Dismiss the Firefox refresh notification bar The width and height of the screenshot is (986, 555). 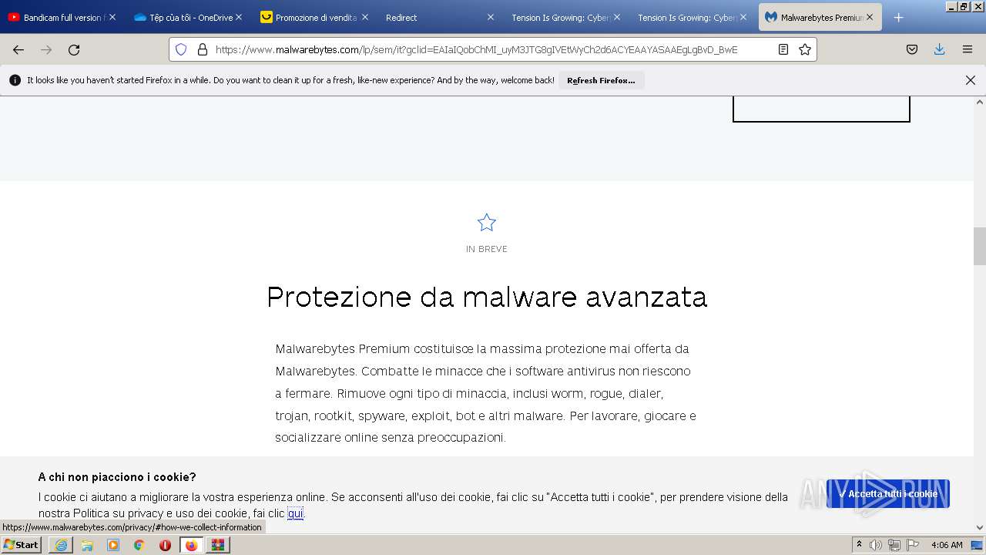point(971,80)
